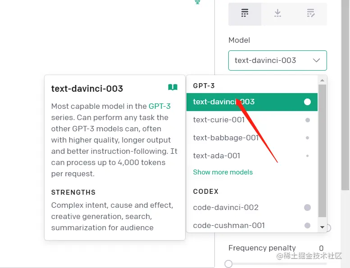Image resolution: width=350 pixels, height=268 pixels.
Task: Click the chevron in the Model combo box
Action: 316,60
